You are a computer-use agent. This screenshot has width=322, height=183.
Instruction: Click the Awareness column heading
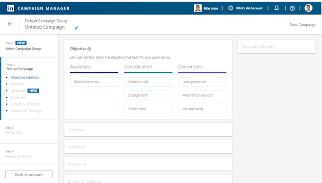click(80, 67)
